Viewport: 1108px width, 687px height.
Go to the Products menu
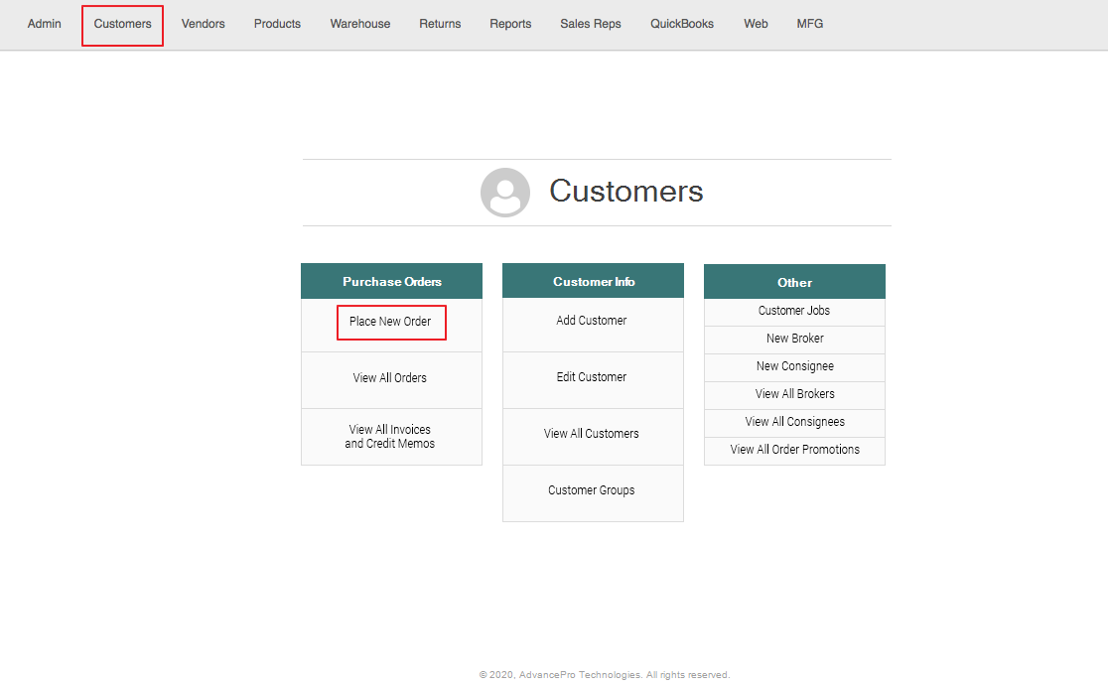(x=277, y=24)
